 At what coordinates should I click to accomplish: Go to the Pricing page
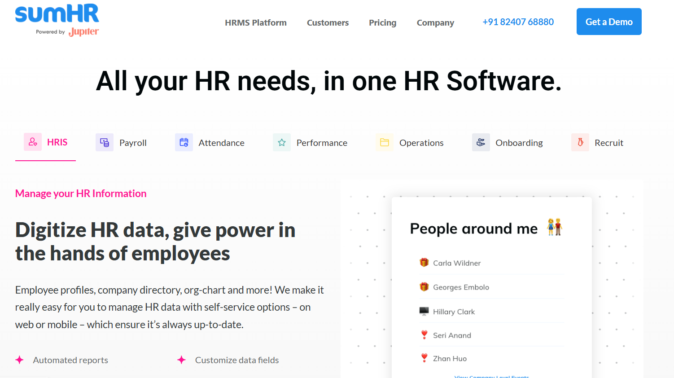coord(383,22)
